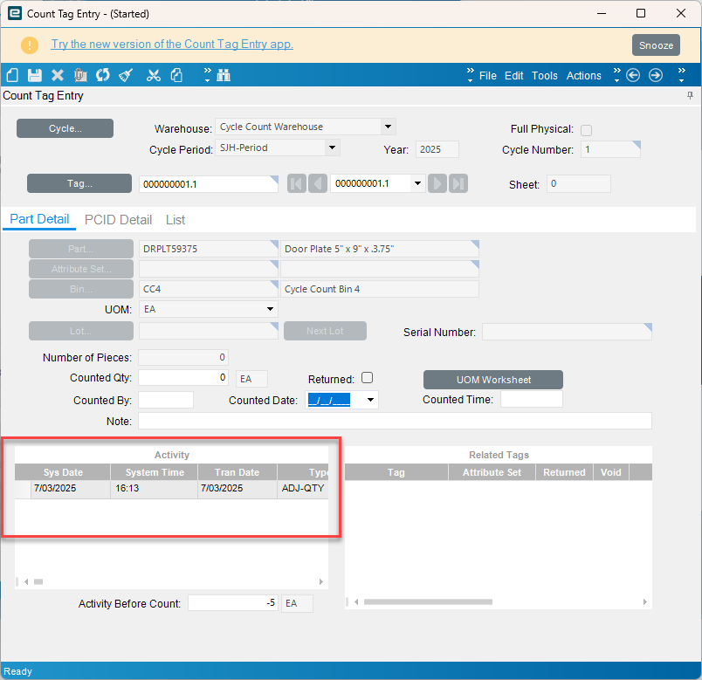Click the Cut scissors icon

(x=154, y=75)
